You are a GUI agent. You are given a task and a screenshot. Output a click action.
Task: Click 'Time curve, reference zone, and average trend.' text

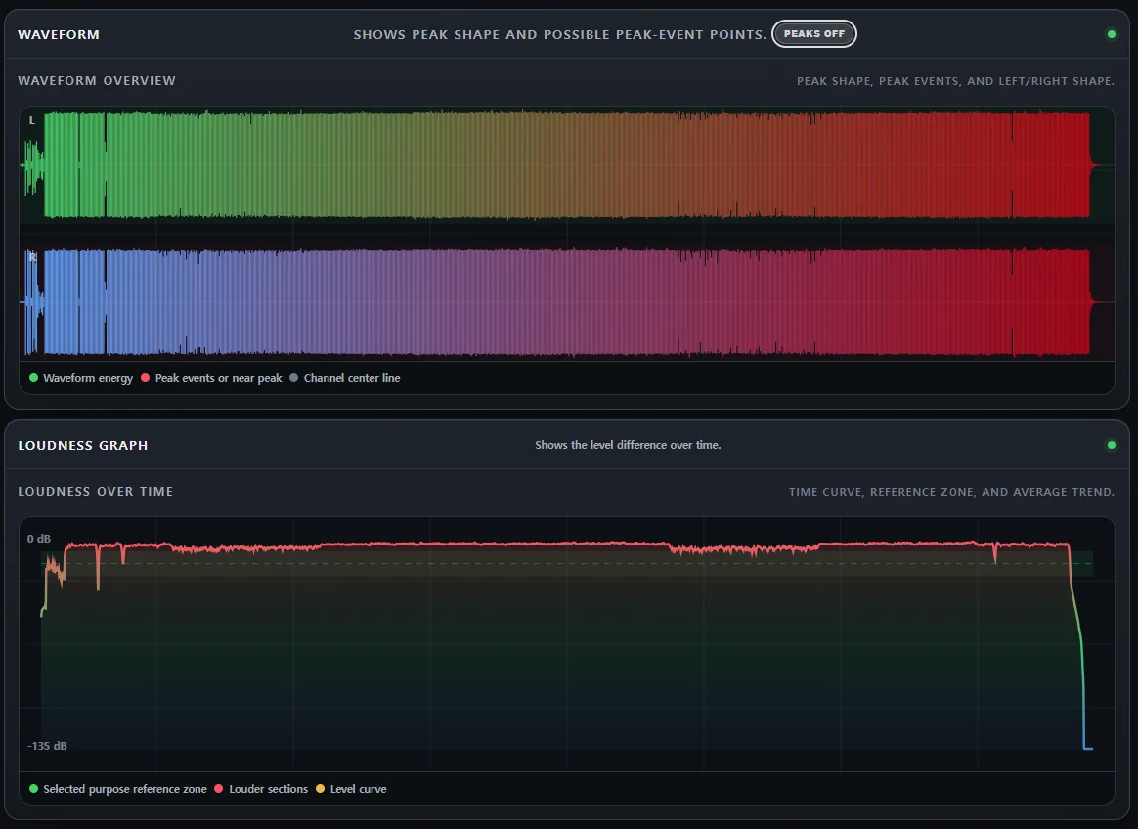pyautogui.click(x=951, y=492)
